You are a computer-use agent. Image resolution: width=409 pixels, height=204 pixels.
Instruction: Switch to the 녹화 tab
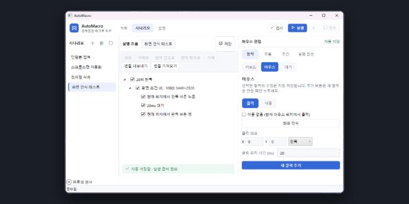point(124,28)
